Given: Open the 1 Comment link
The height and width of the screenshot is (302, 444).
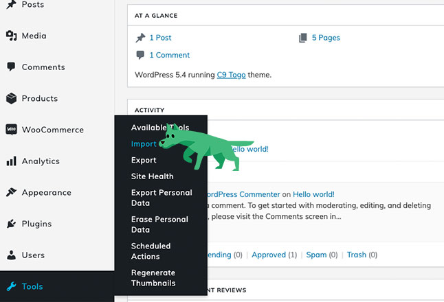Looking at the screenshot, I should click(169, 55).
